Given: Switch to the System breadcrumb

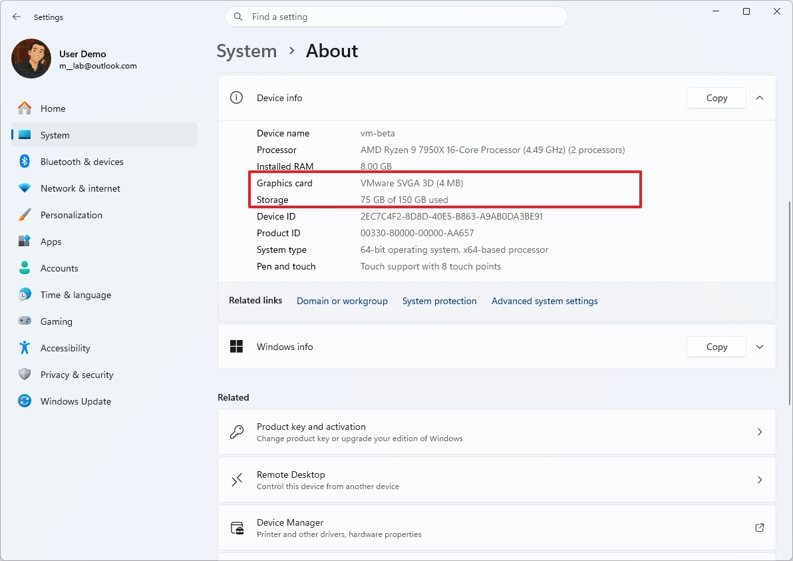Looking at the screenshot, I should (x=246, y=51).
